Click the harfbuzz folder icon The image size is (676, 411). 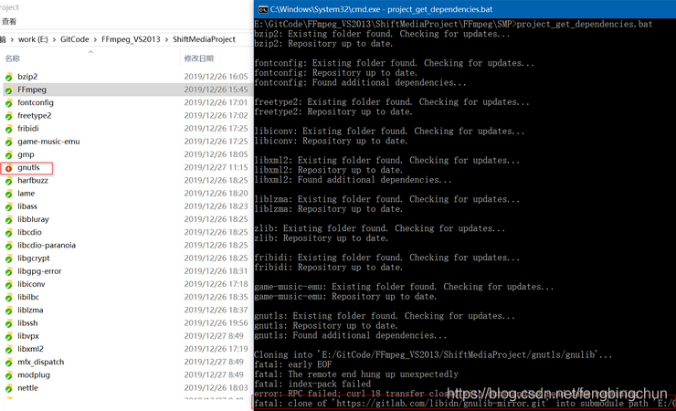8,181
